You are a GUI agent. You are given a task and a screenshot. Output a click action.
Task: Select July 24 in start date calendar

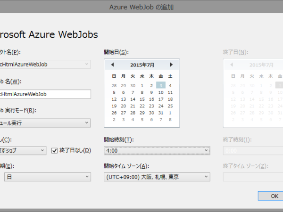tap(161, 106)
